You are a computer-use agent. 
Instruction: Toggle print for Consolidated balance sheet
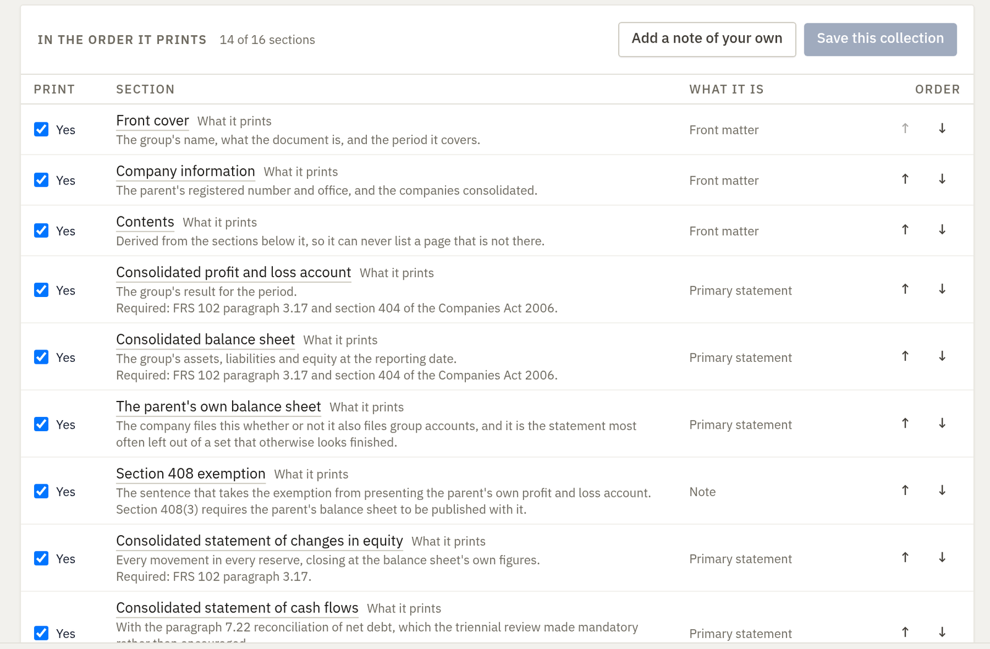41,357
